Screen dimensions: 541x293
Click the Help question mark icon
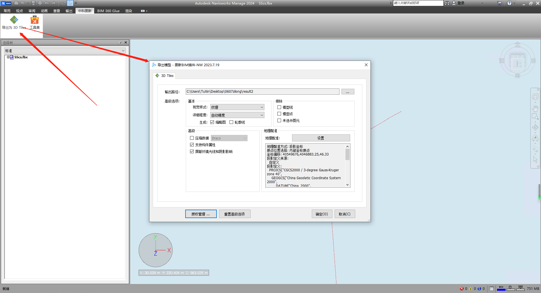(509, 3)
